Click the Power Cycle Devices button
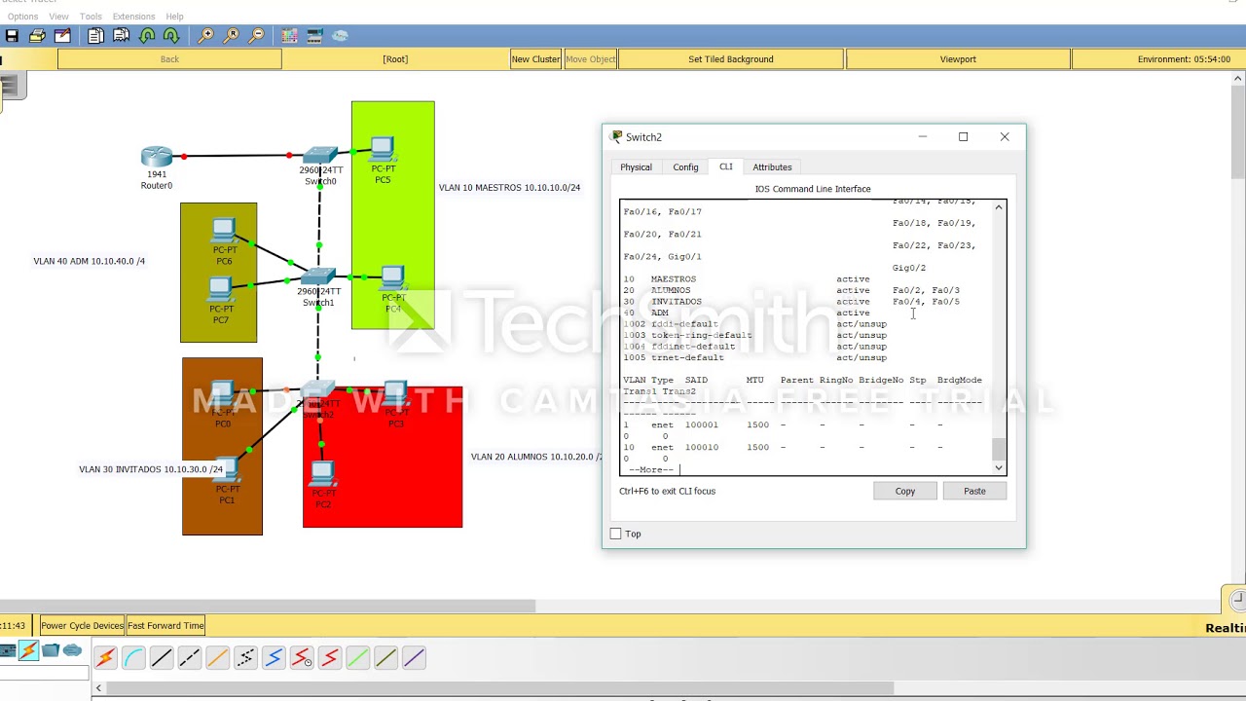 click(x=82, y=626)
